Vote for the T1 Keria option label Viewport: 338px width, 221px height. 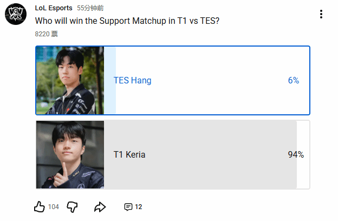[129, 154]
